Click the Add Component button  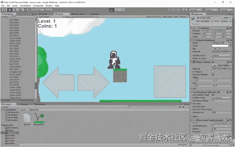[210, 145]
